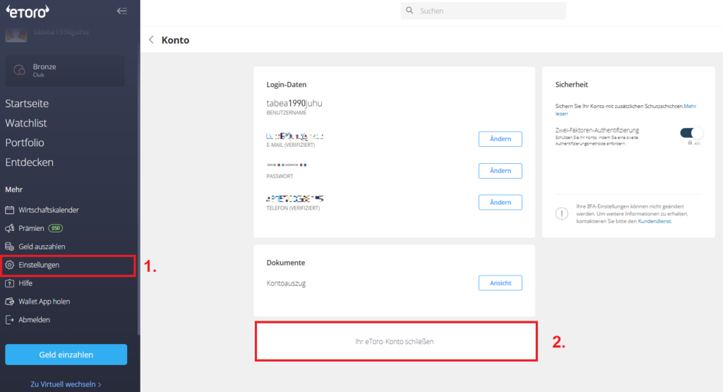Click the Abmelden logout icon
This screenshot has height=392, width=723.
pos(10,319)
